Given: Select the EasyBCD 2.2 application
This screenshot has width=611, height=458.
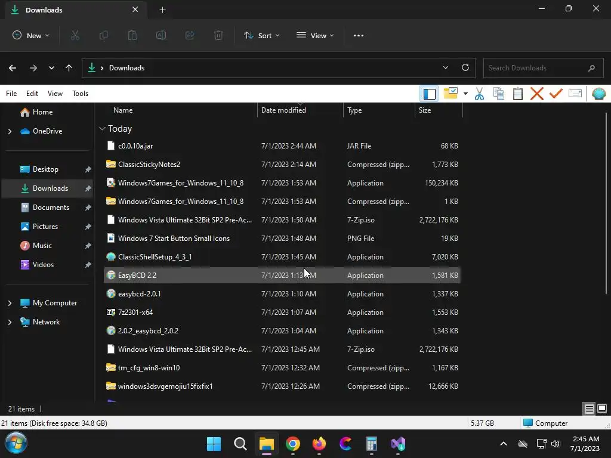Looking at the screenshot, I should (x=282, y=276).
